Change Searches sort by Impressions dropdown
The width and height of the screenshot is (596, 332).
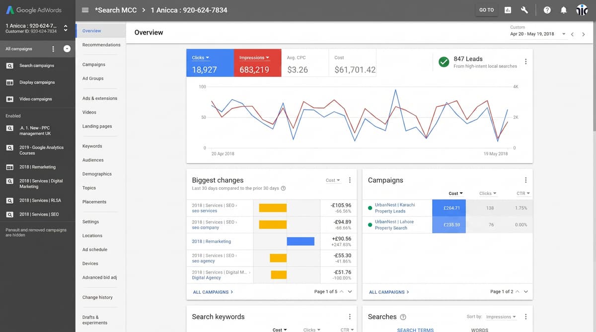point(501,317)
